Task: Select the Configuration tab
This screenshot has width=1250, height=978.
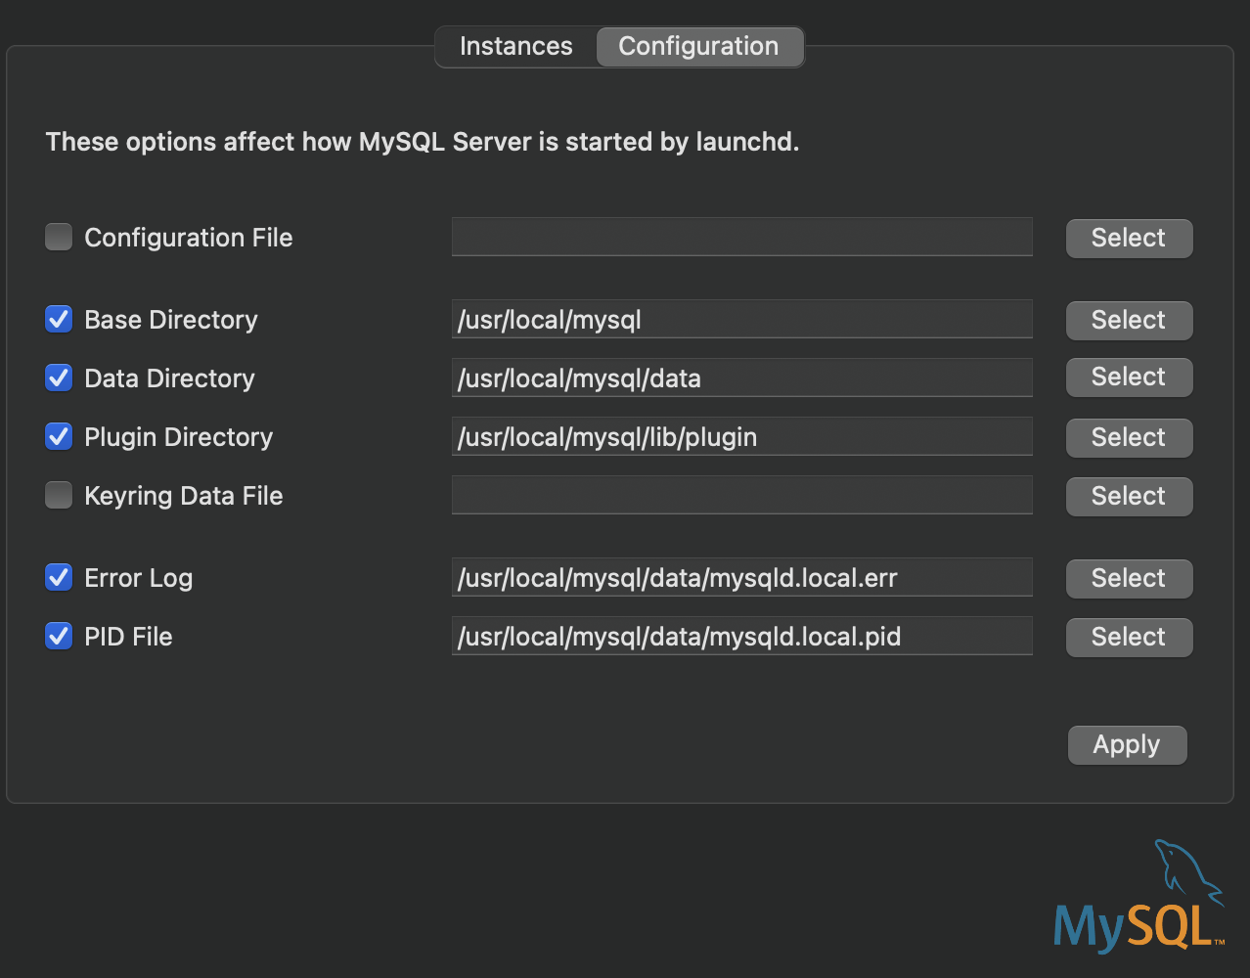Action: pyautogui.click(x=699, y=46)
